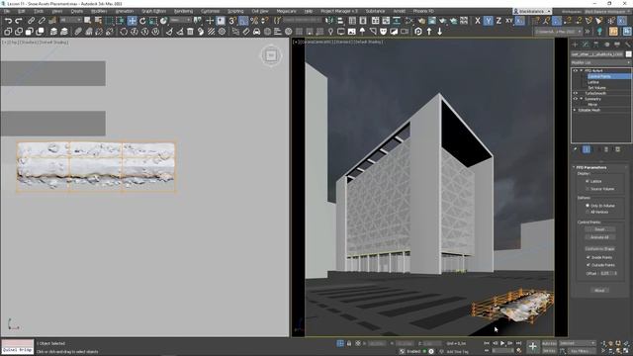Image resolution: width=633 pixels, height=356 pixels.
Task: Open the user account dropdown
Action: (x=532, y=11)
